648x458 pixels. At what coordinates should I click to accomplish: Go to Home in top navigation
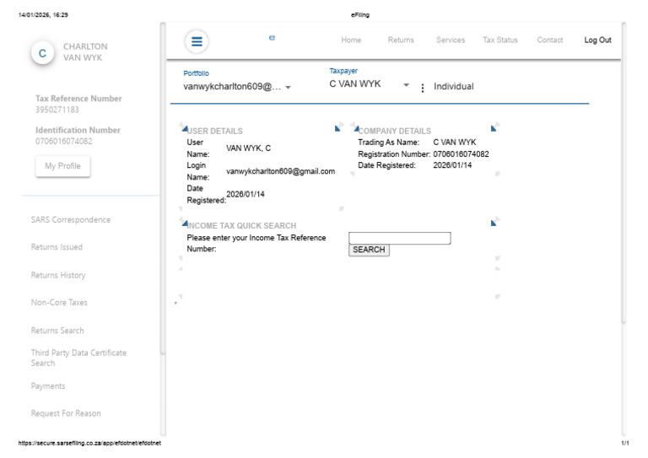[x=351, y=40]
